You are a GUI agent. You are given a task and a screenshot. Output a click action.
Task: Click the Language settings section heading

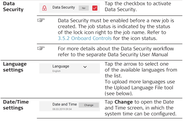pos(15,66)
